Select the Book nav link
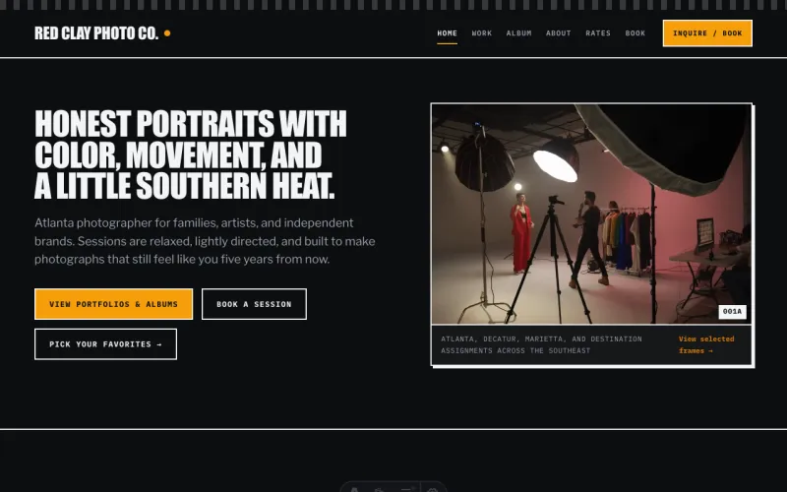Screen dimensions: 787x492 tap(635, 33)
